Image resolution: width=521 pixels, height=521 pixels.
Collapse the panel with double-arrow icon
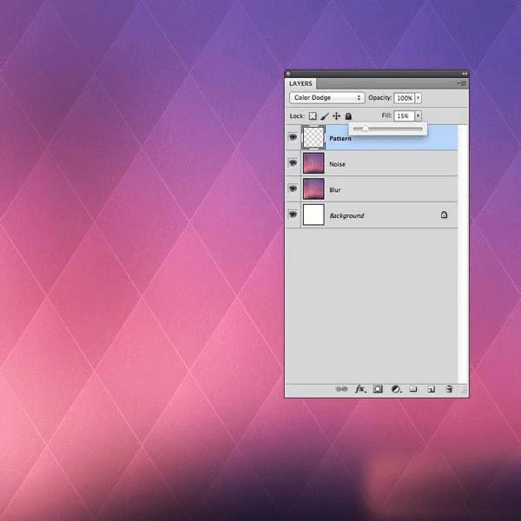(x=465, y=74)
